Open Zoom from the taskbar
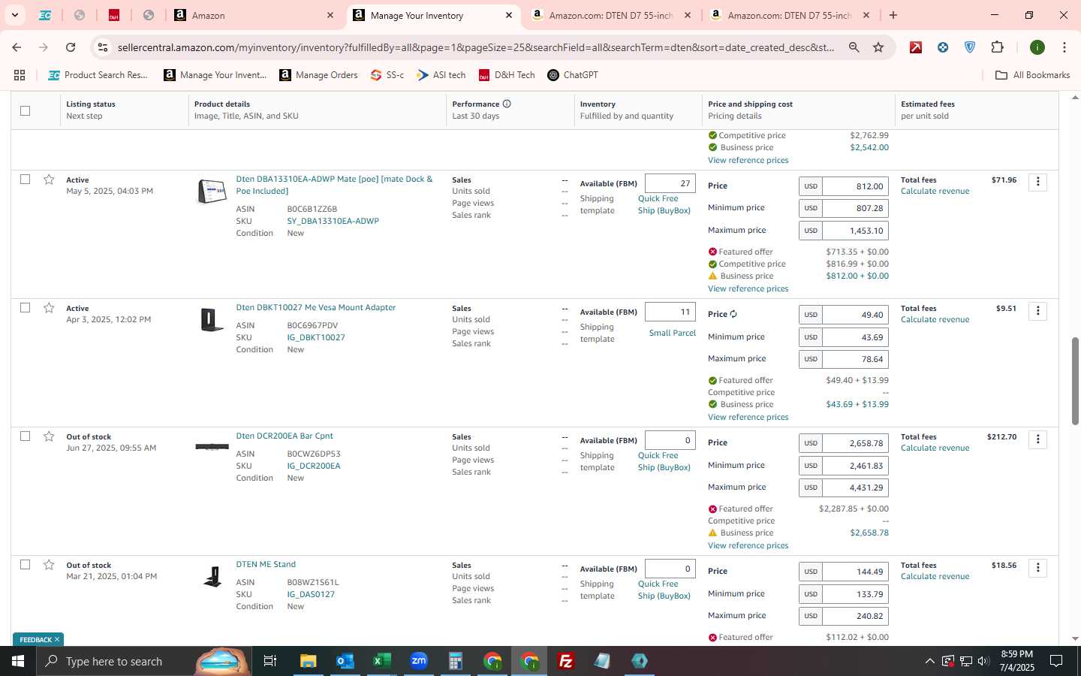The height and width of the screenshot is (676, 1081). [419, 661]
